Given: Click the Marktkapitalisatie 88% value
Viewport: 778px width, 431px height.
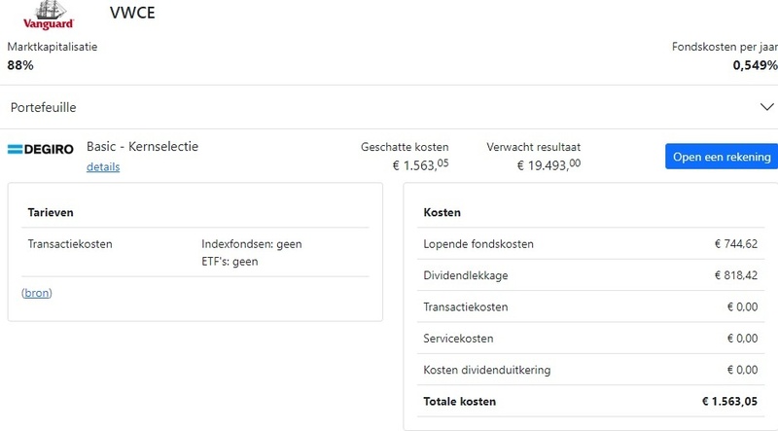Looking at the screenshot, I should coord(20,65).
